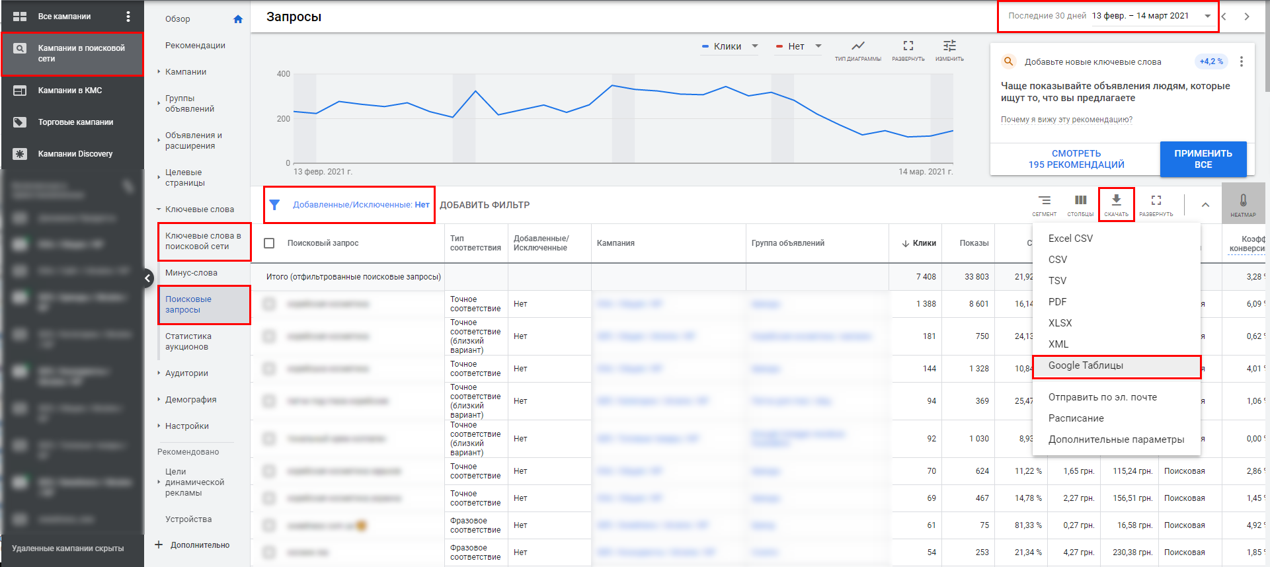Open Кампании в КМС display icon
The image size is (1270, 567).
[x=20, y=91]
